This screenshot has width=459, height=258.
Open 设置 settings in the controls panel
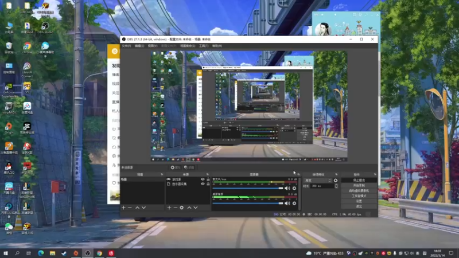[x=359, y=201]
